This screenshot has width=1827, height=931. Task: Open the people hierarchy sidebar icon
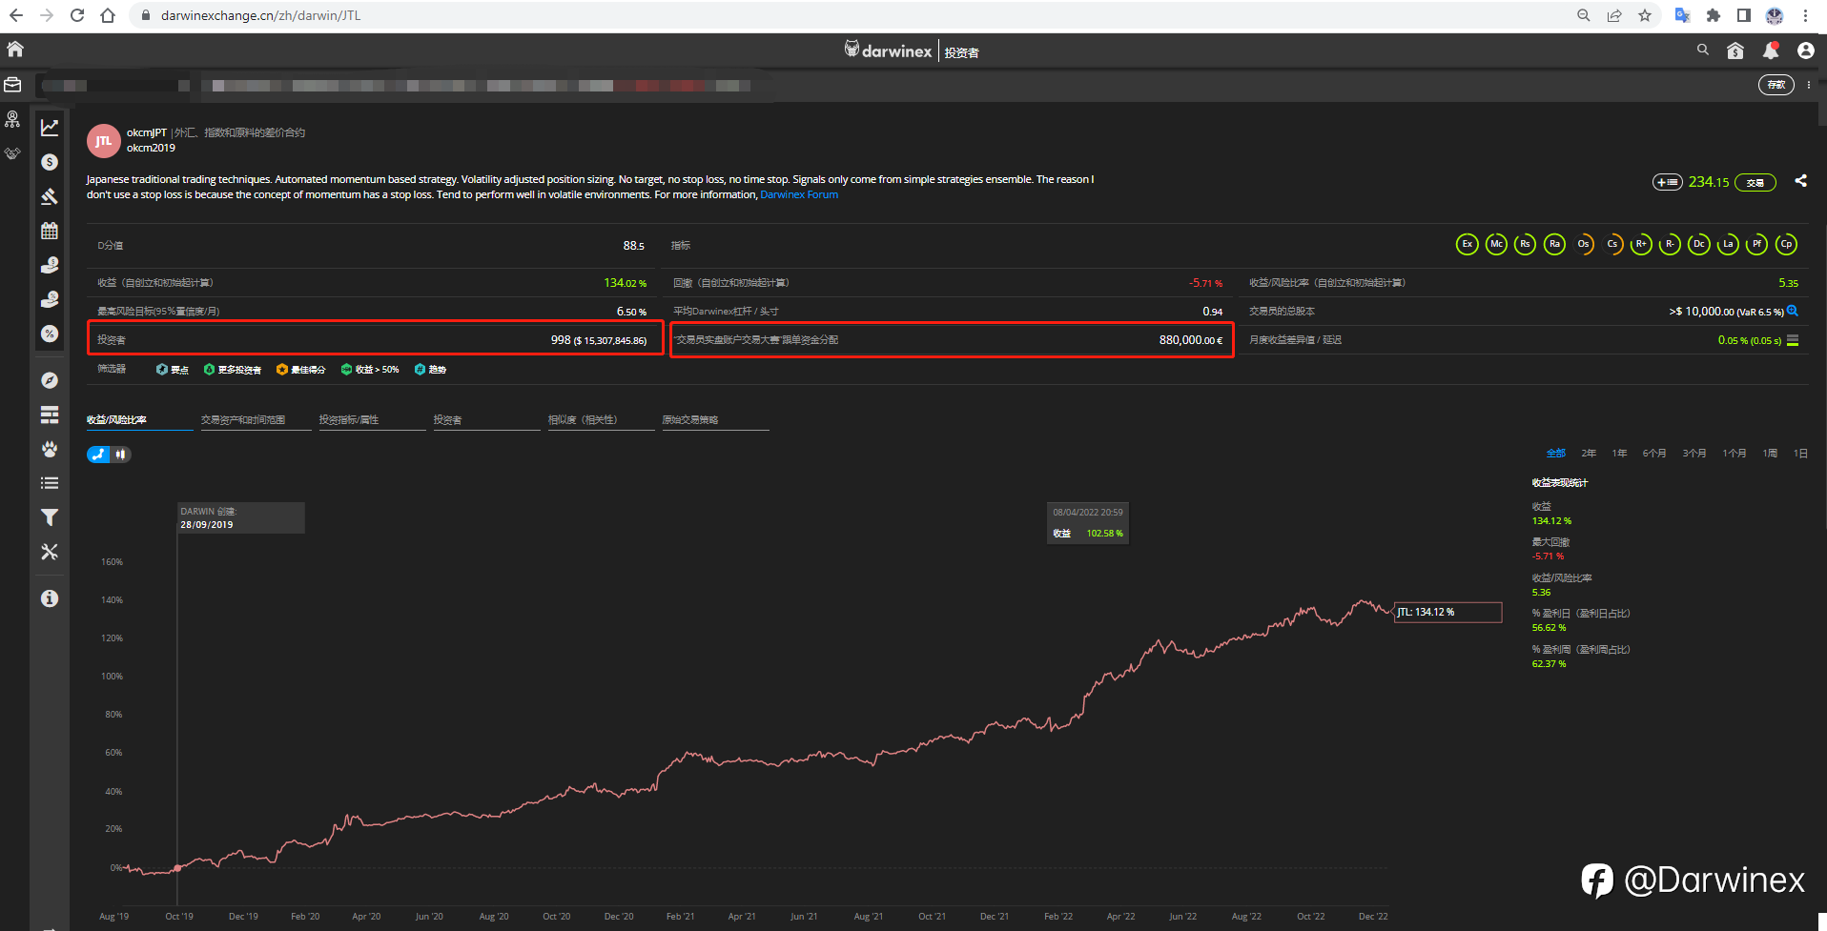pos(13,119)
